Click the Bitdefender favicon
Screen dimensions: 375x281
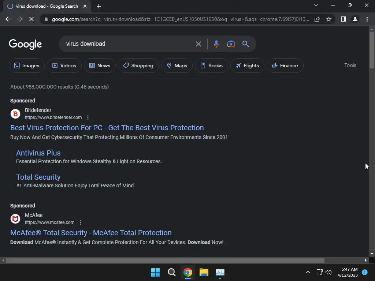[x=15, y=114]
